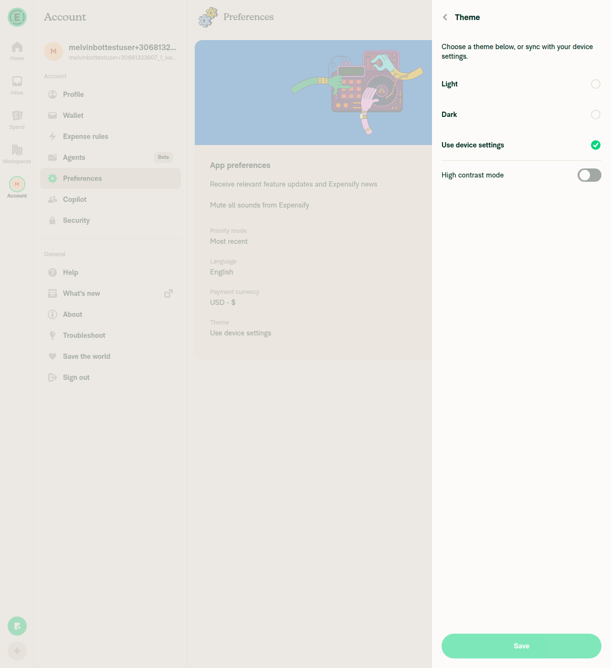Click the What's new icon
The image size is (611, 668).
point(53,293)
